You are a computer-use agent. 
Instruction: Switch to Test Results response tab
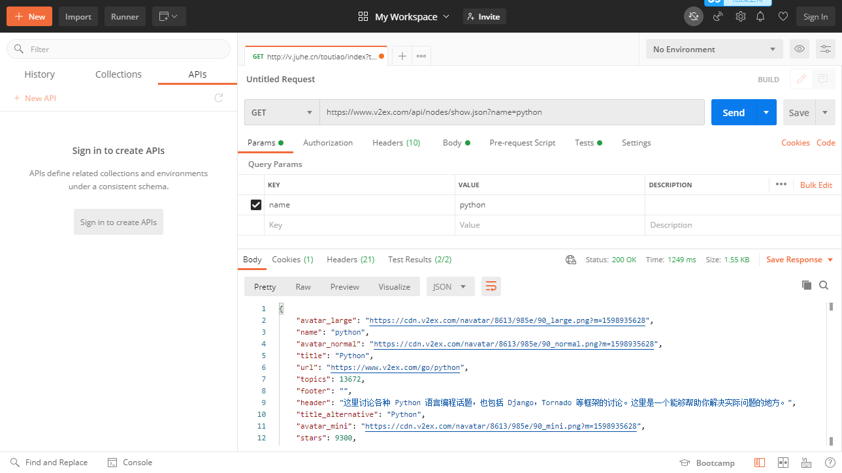click(x=419, y=260)
